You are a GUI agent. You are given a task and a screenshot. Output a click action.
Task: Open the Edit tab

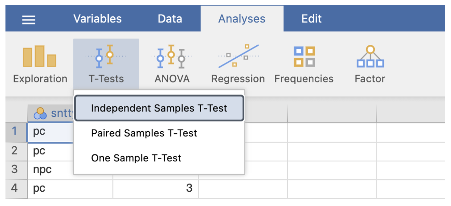[x=311, y=18]
